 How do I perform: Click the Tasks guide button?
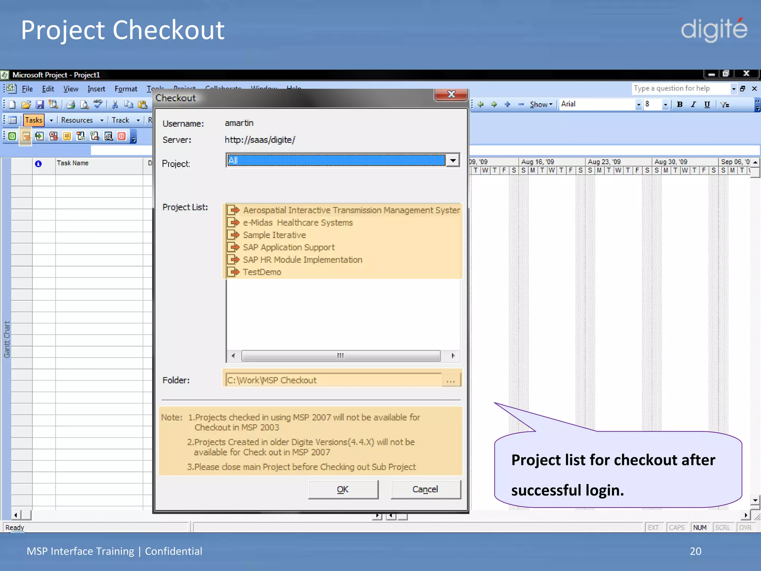coord(34,120)
